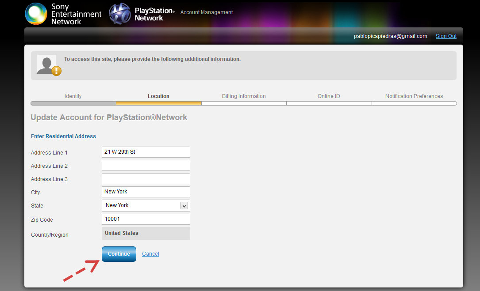Select the Location step tab
The height and width of the screenshot is (291, 480).
158,96
